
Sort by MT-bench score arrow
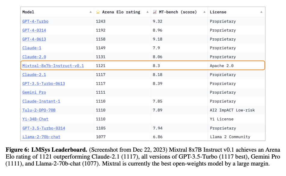click(x=204, y=12)
